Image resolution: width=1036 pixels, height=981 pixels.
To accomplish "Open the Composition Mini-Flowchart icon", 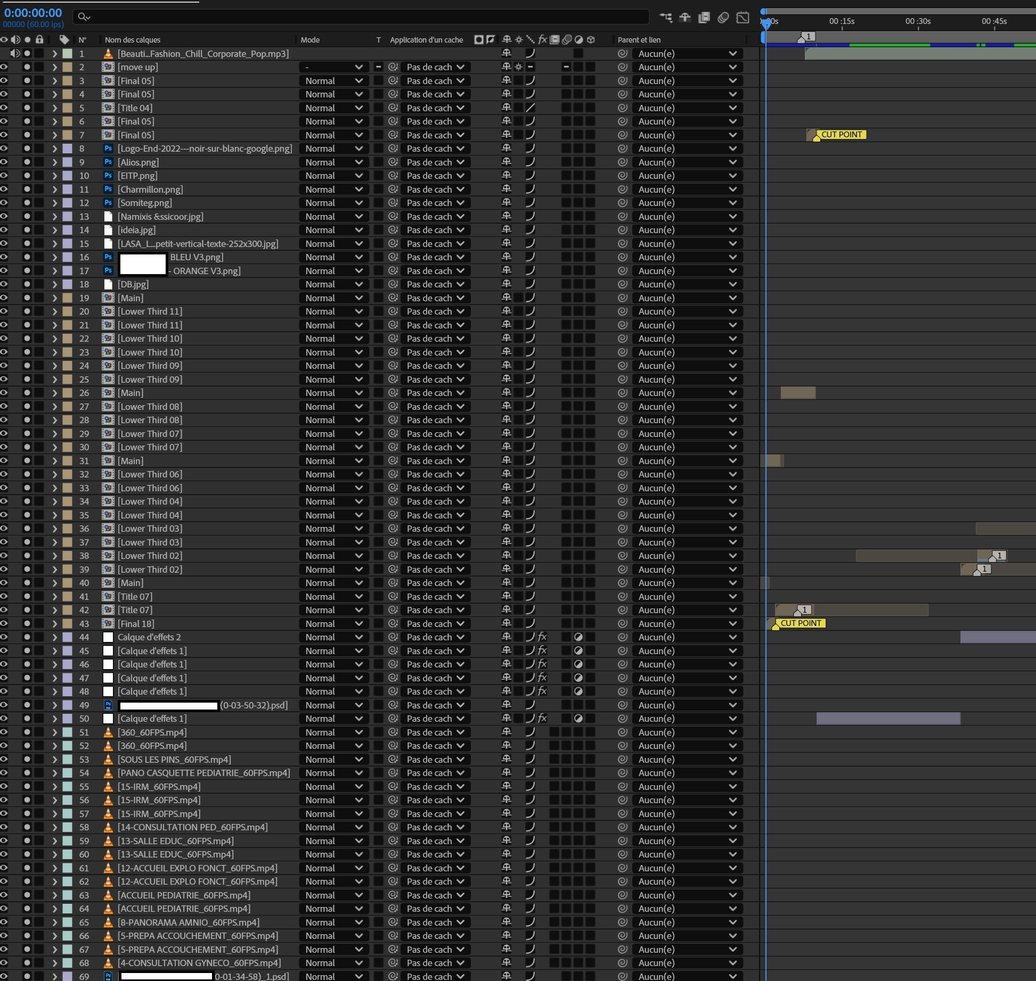I will click(x=666, y=18).
